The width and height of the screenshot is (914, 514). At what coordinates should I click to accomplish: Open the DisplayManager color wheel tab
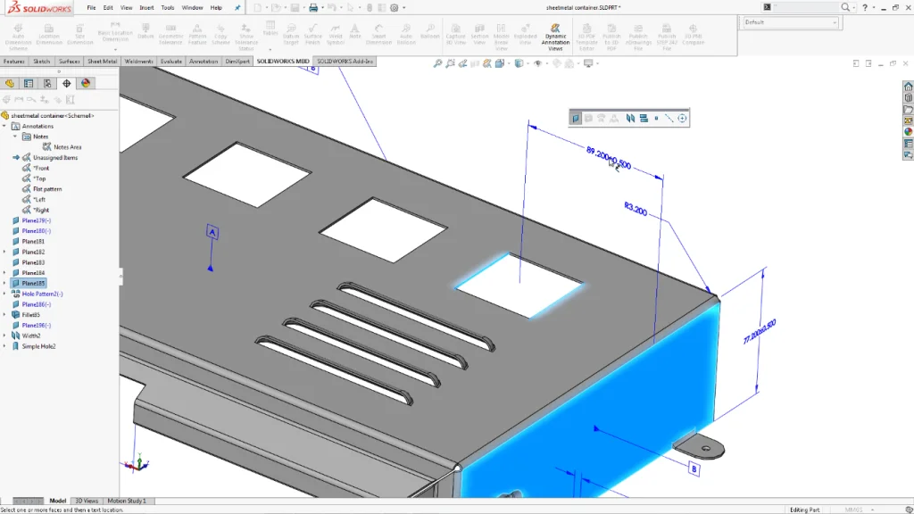click(86, 83)
